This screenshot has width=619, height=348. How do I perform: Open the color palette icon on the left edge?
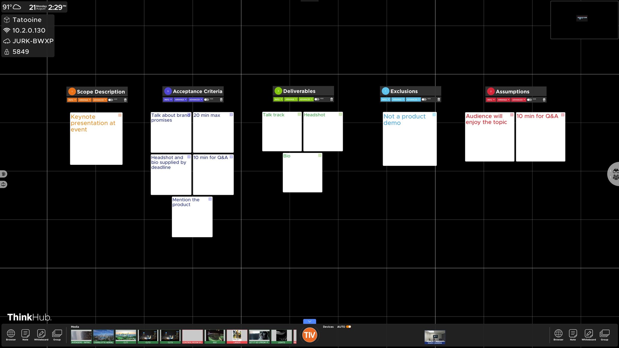[3, 174]
